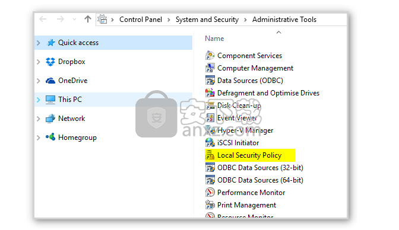Click the Back navigation arrow
This screenshot has height=230, width=399.
[x=43, y=19]
